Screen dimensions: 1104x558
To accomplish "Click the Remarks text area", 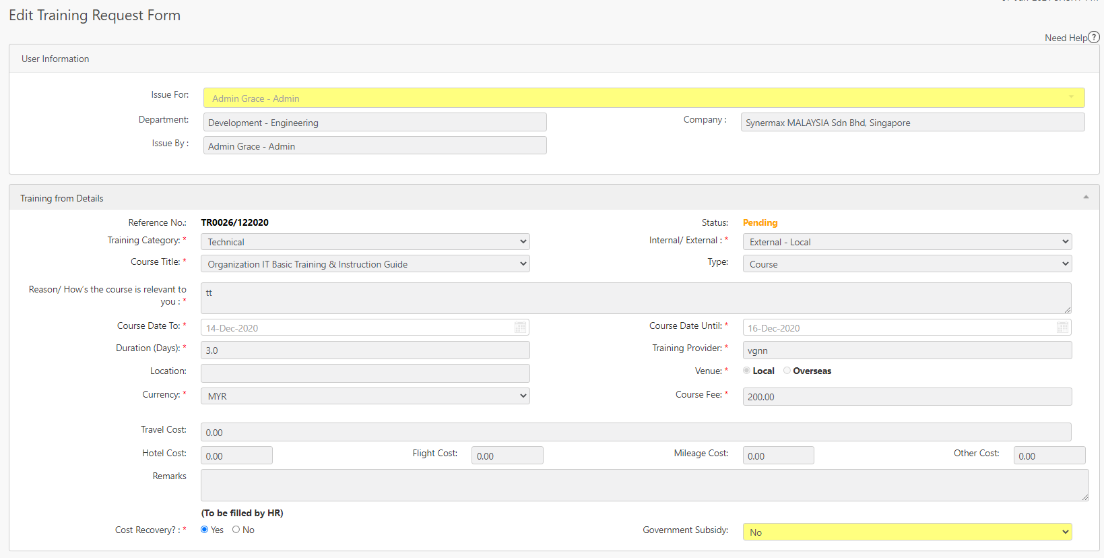I will pos(645,485).
